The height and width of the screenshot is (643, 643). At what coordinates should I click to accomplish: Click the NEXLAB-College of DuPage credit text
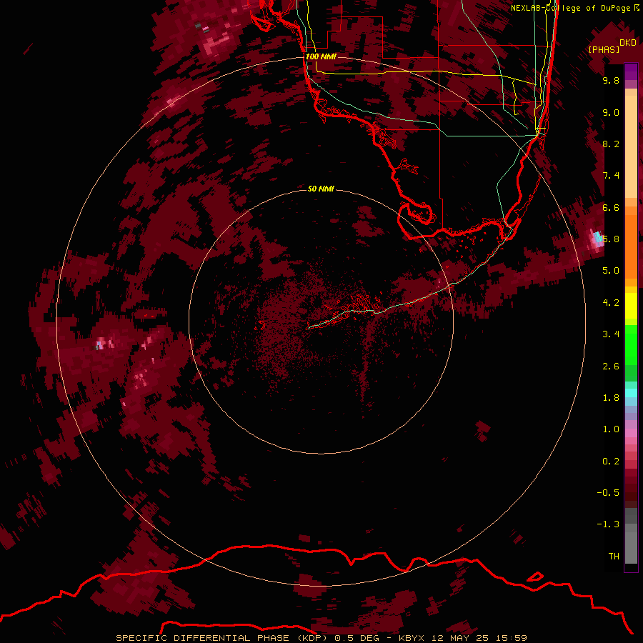(570, 8)
